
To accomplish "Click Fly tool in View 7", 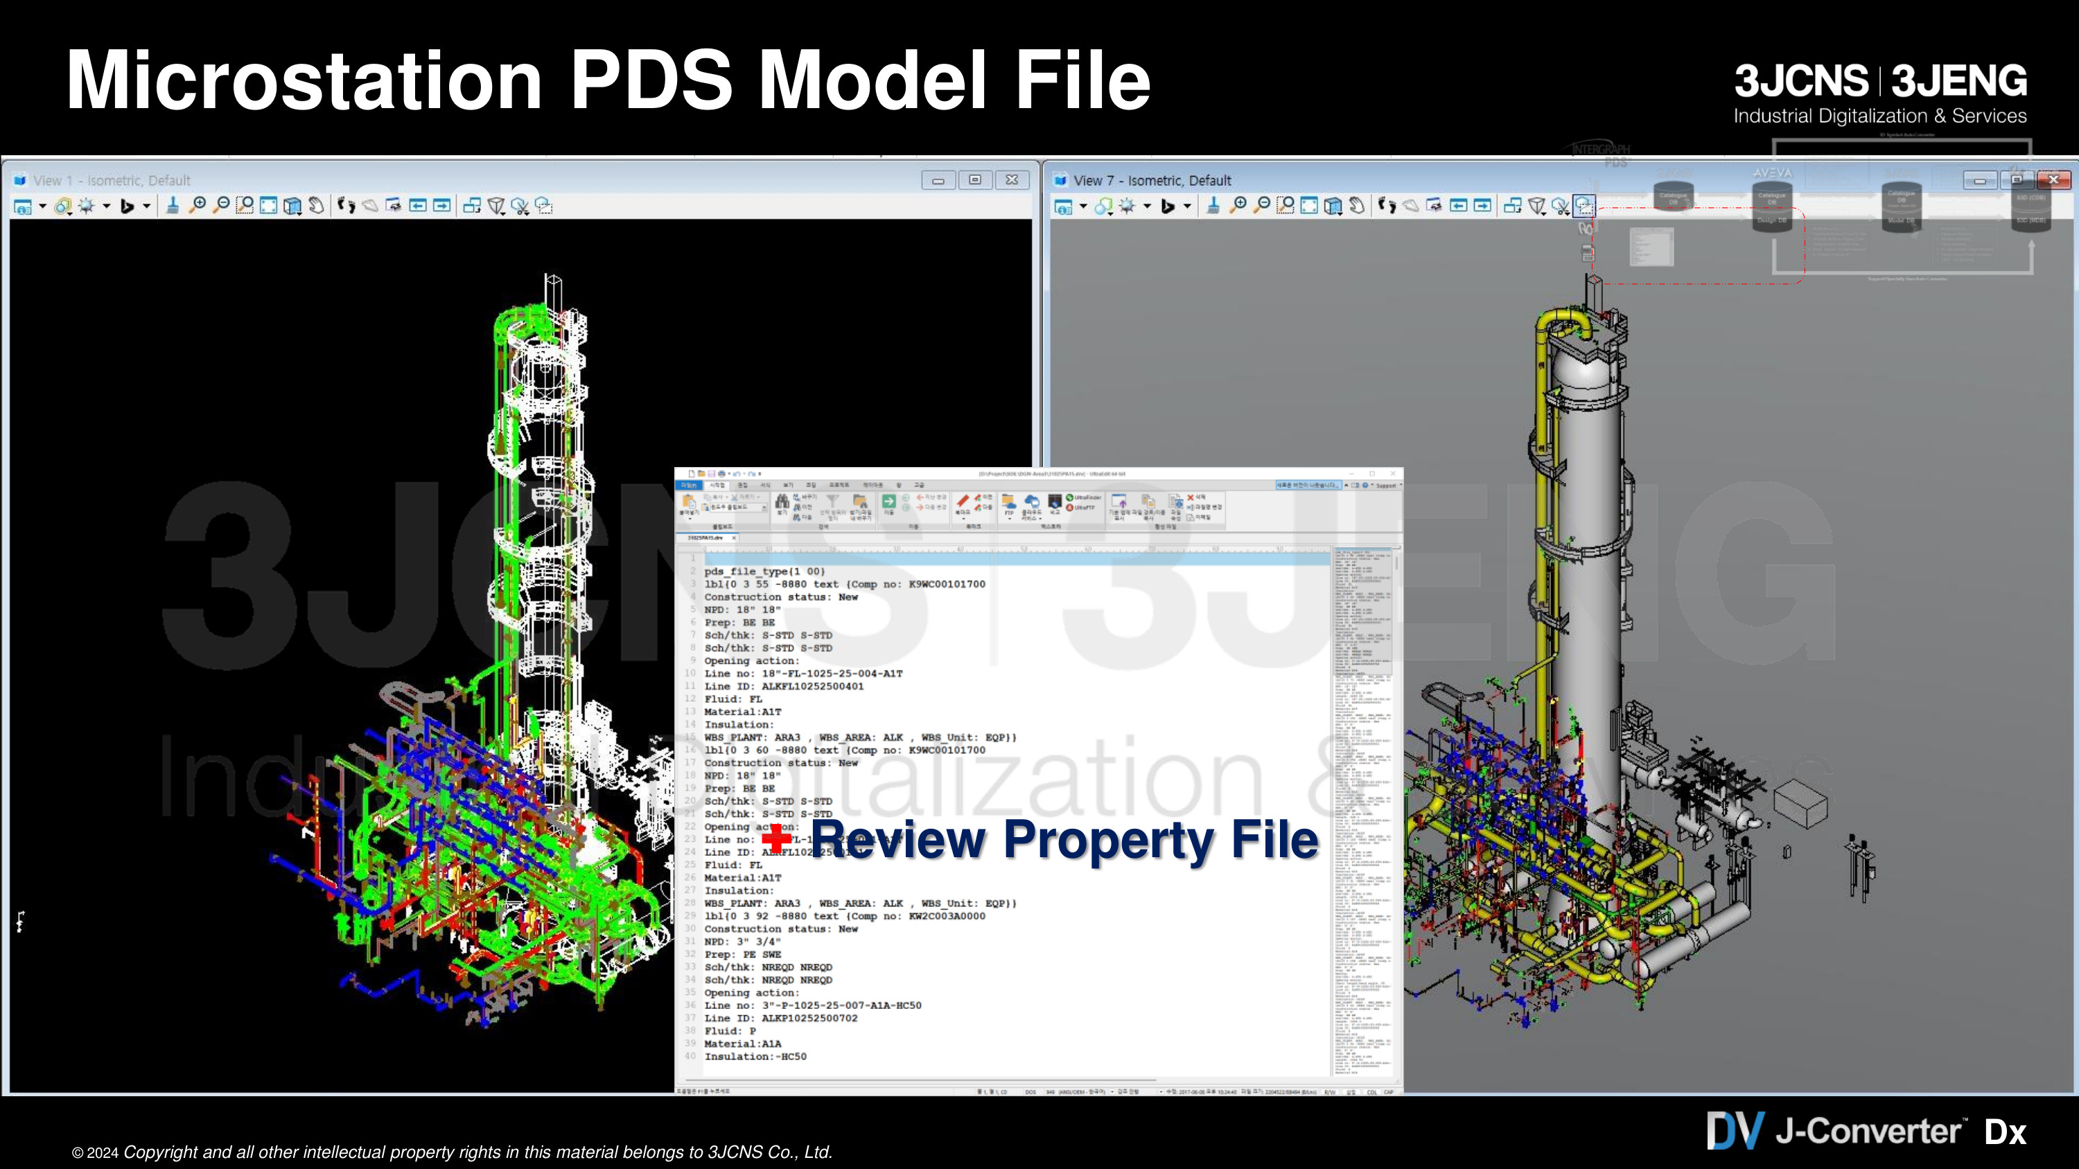I will tap(1411, 206).
